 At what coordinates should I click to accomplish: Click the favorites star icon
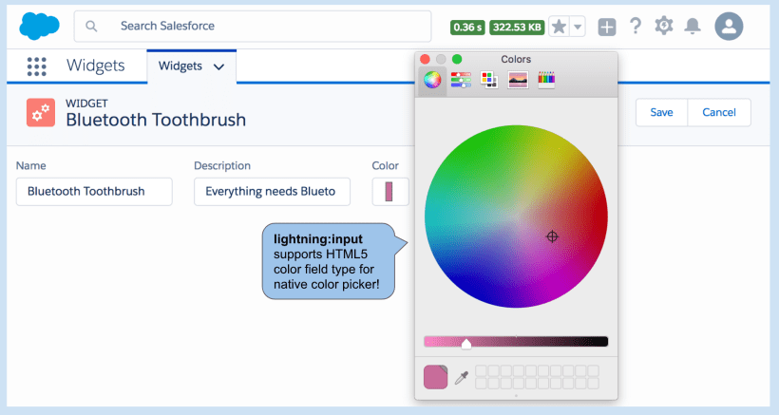pos(559,27)
